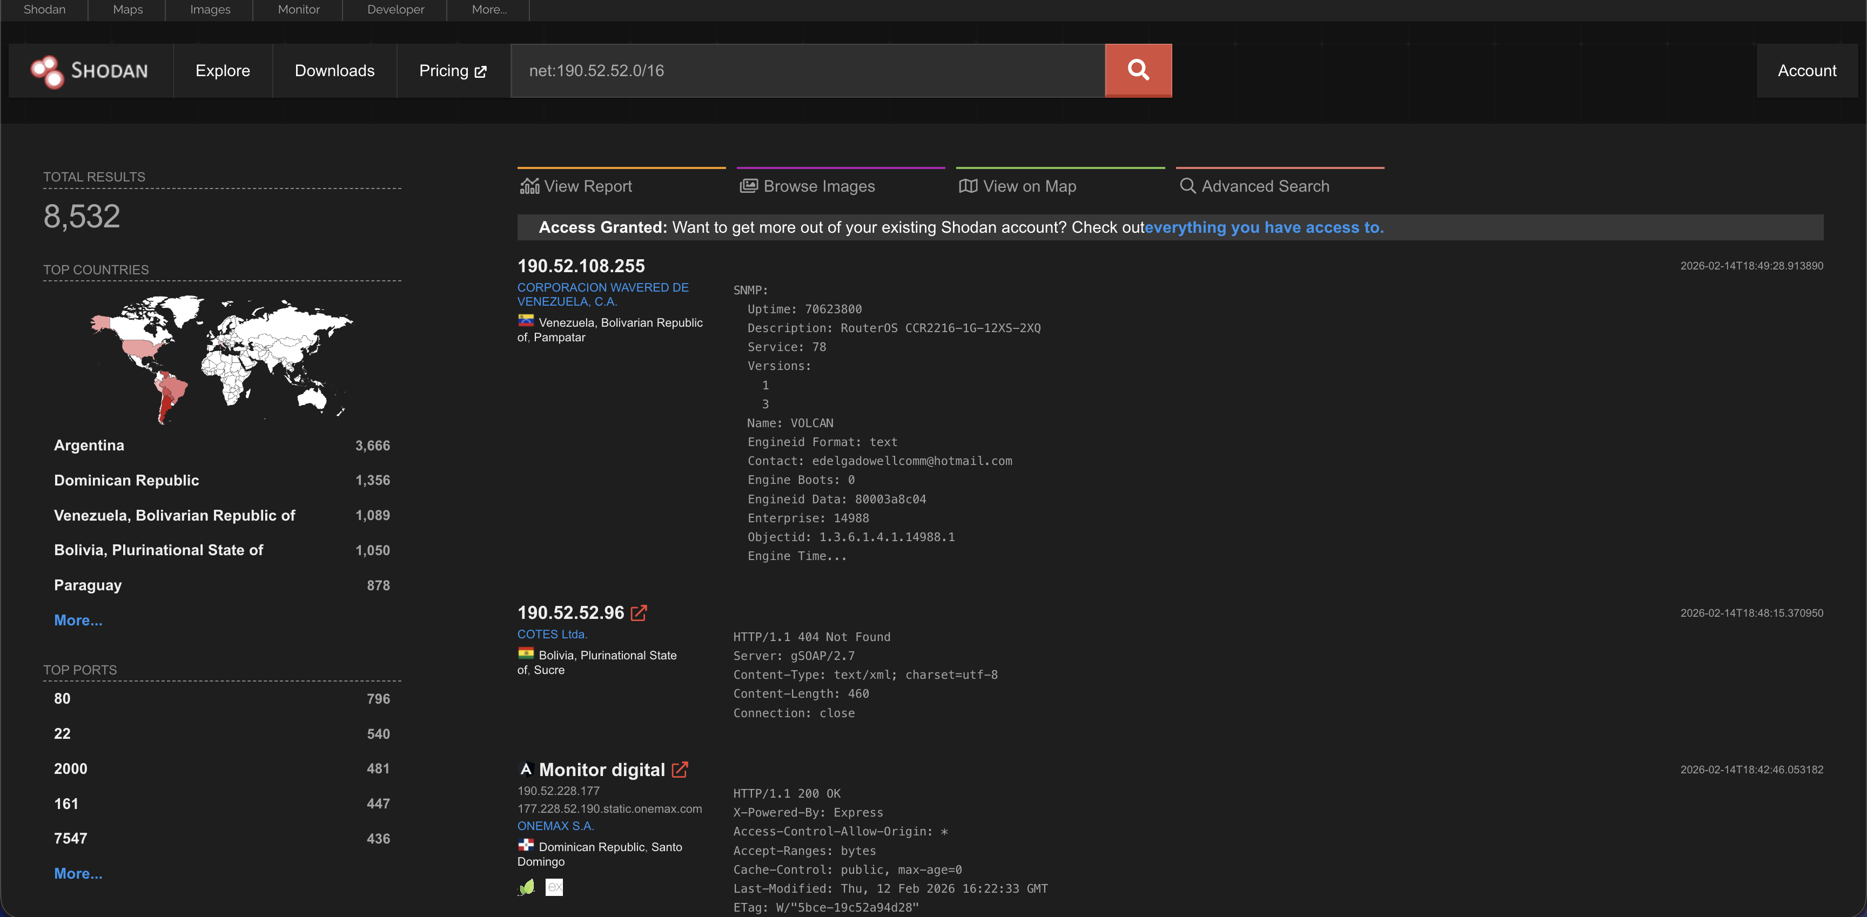
Task: Open the More... top navigation menu
Action: click(488, 9)
